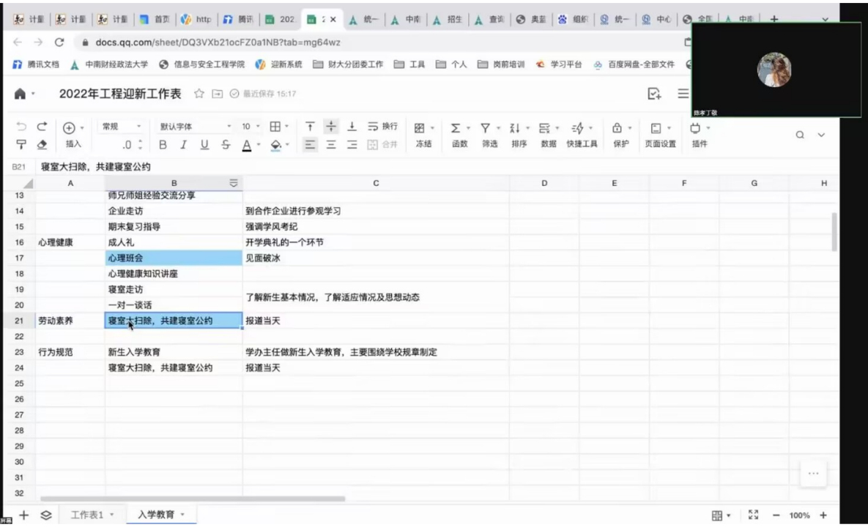Screen dimensions: 868x530
Task: Reload the browser page
Action: 59,42
